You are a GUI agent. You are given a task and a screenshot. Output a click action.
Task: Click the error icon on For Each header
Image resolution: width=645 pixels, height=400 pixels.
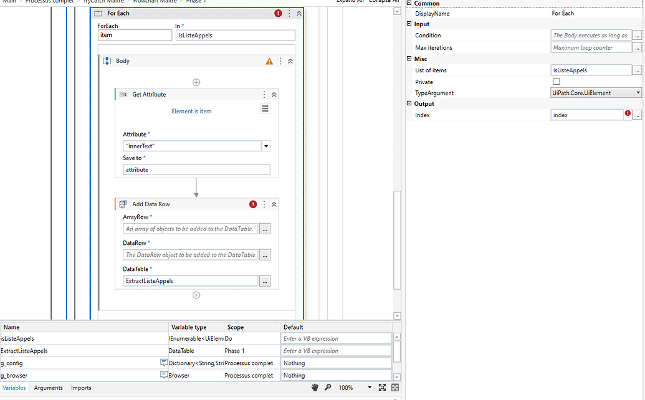point(278,12)
